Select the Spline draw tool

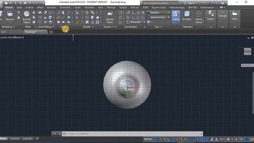(x=58, y=17)
